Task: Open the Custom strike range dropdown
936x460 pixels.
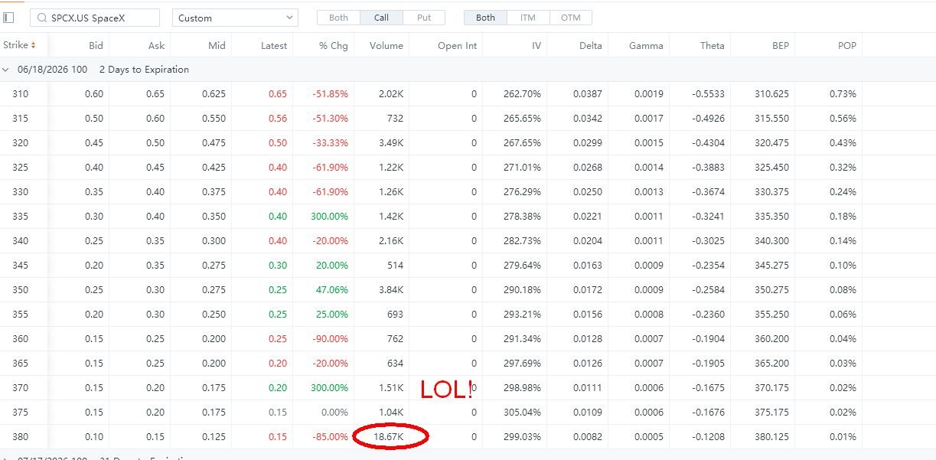Action: click(x=235, y=18)
